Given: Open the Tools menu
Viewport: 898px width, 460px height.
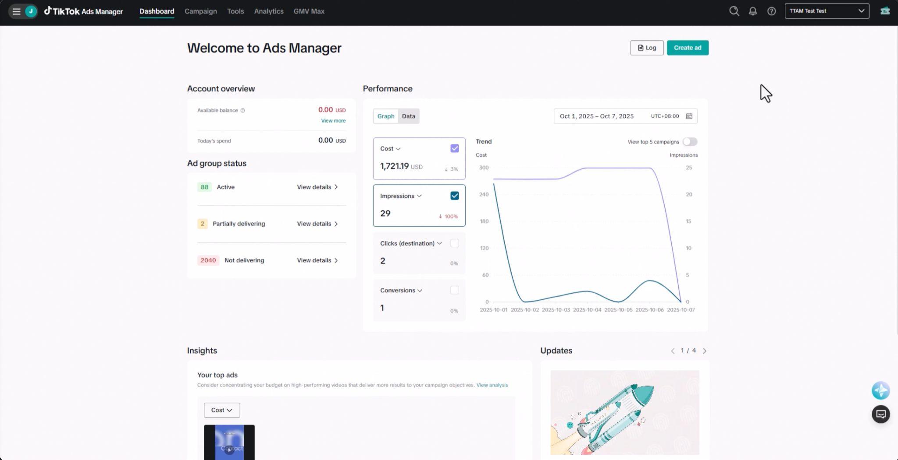Looking at the screenshot, I should point(235,11).
